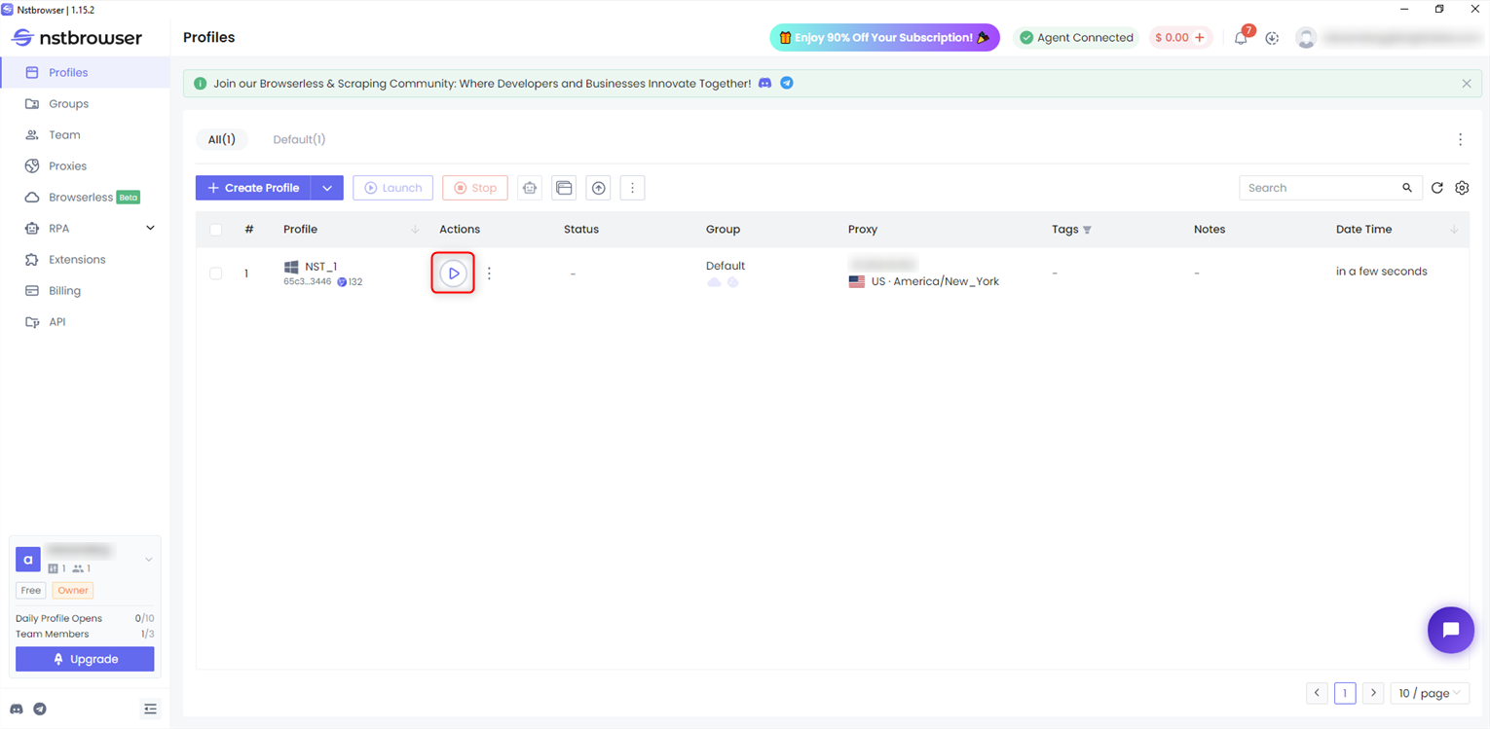Screen dimensions: 1490x729
Task: Open Telegram link in community banner
Action: [787, 83]
